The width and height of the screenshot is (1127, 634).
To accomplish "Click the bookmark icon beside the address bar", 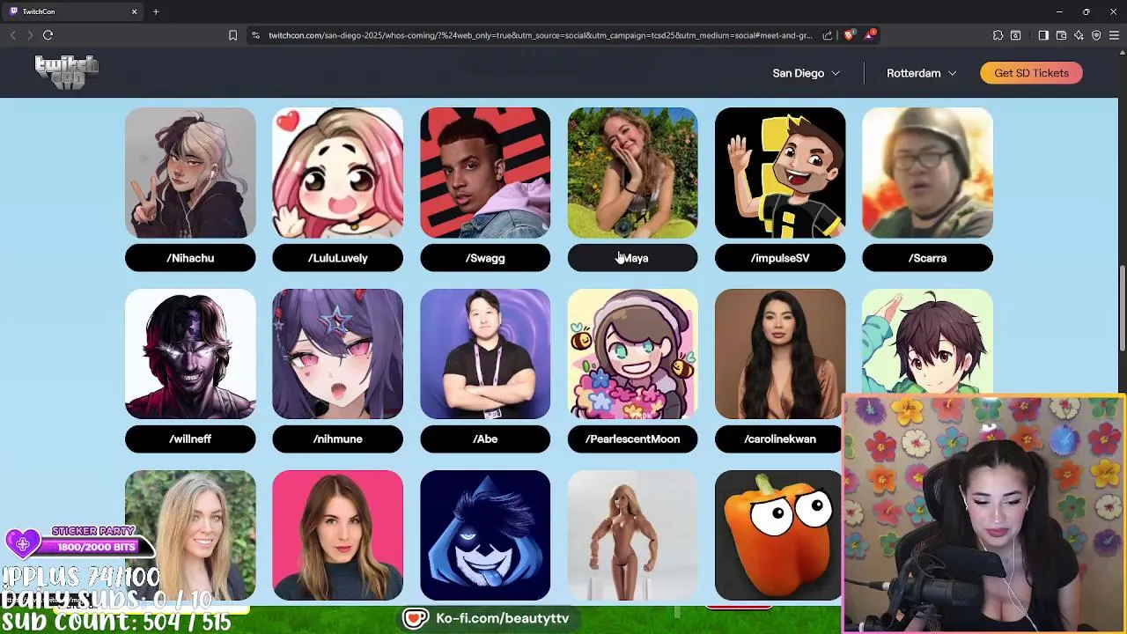I will click(232, 35).
